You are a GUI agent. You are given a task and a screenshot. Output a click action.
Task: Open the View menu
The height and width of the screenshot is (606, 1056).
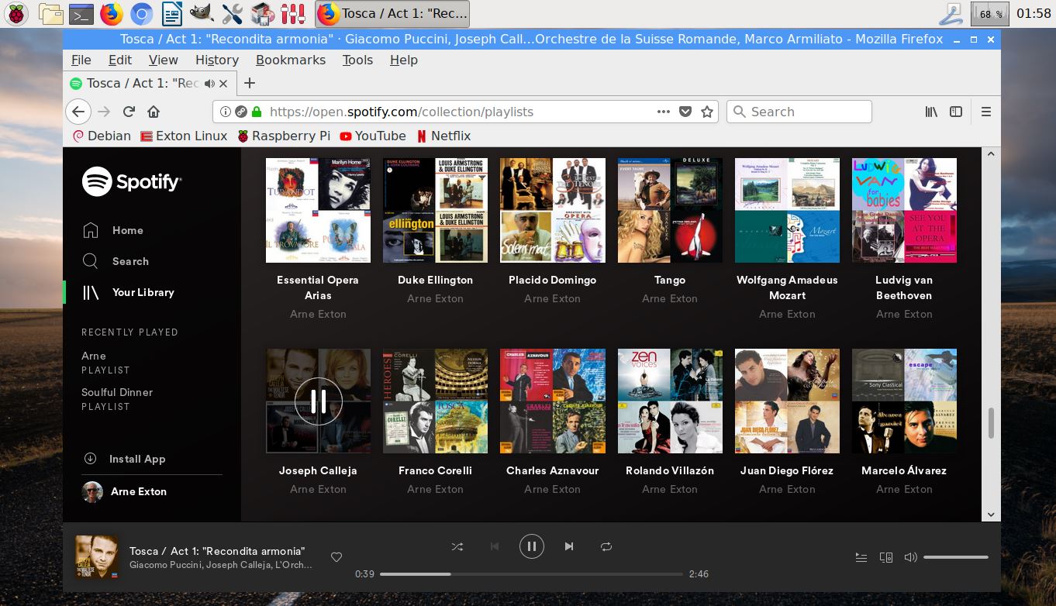(x=164, y=60)
